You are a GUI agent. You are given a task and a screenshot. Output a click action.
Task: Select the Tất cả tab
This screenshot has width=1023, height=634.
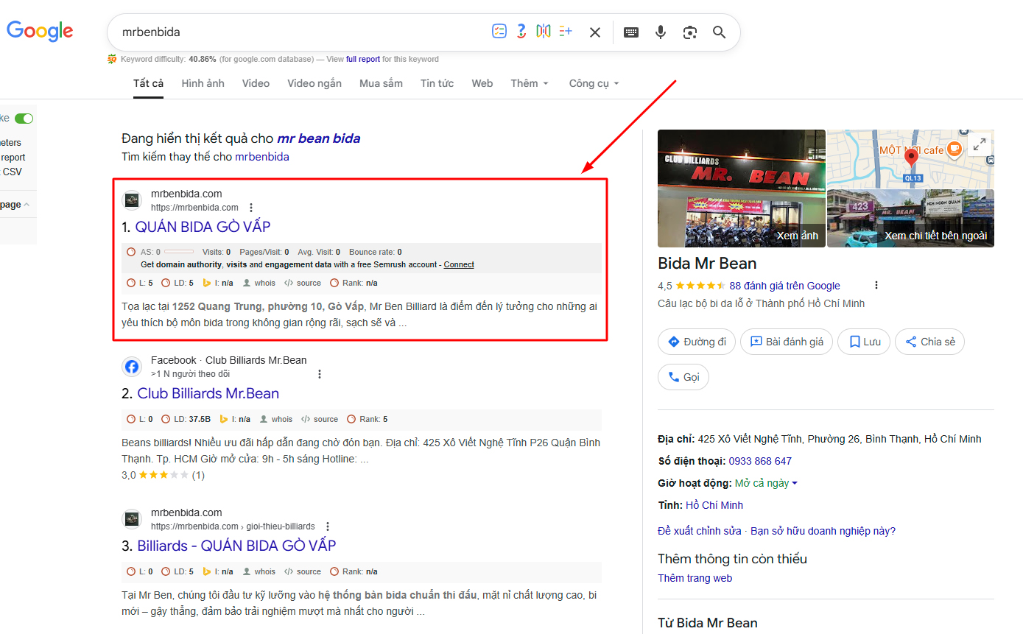pyautogui.click(x=148, y=83)
